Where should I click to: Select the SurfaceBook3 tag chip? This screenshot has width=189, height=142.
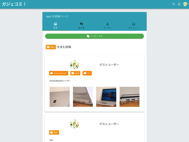click(58, 73)
